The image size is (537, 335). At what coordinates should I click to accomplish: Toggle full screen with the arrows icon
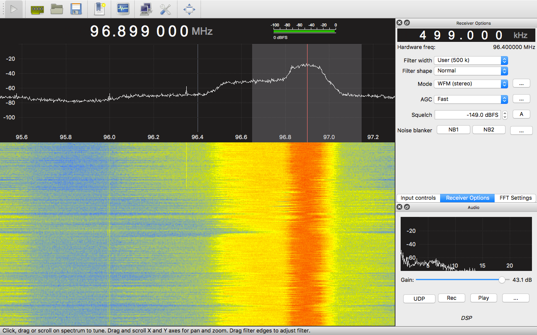point(189,9)
